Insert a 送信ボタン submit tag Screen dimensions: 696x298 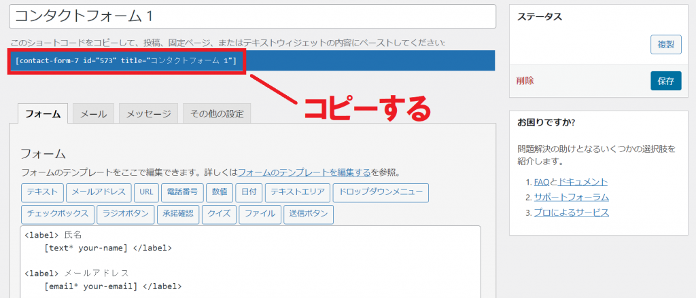[309, 213]
